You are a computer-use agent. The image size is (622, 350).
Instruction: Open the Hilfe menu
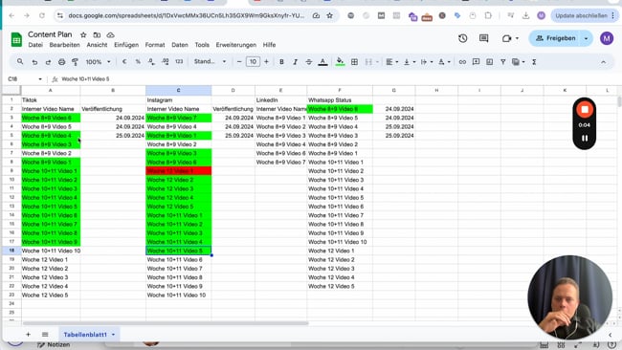[269, 45]
